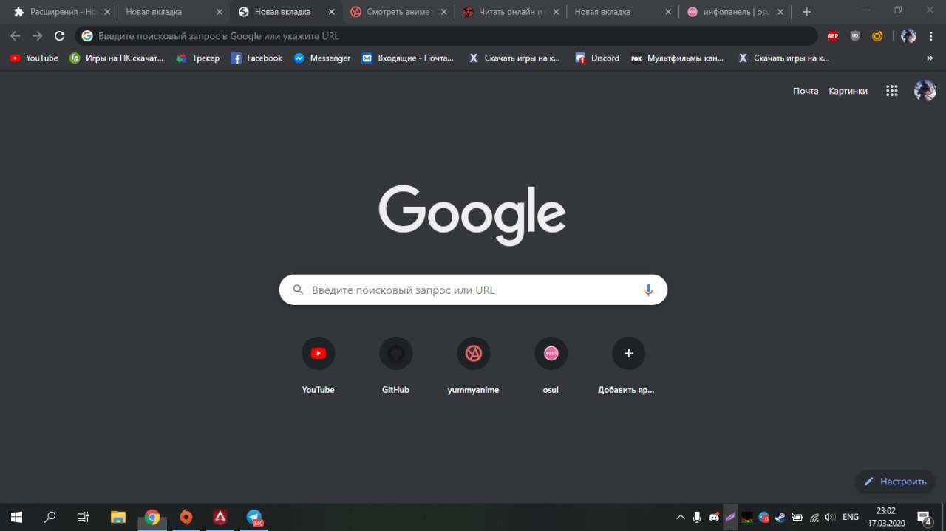
Task: Open the Origin app on the taskbar
Action: click(x=186, y=517)
